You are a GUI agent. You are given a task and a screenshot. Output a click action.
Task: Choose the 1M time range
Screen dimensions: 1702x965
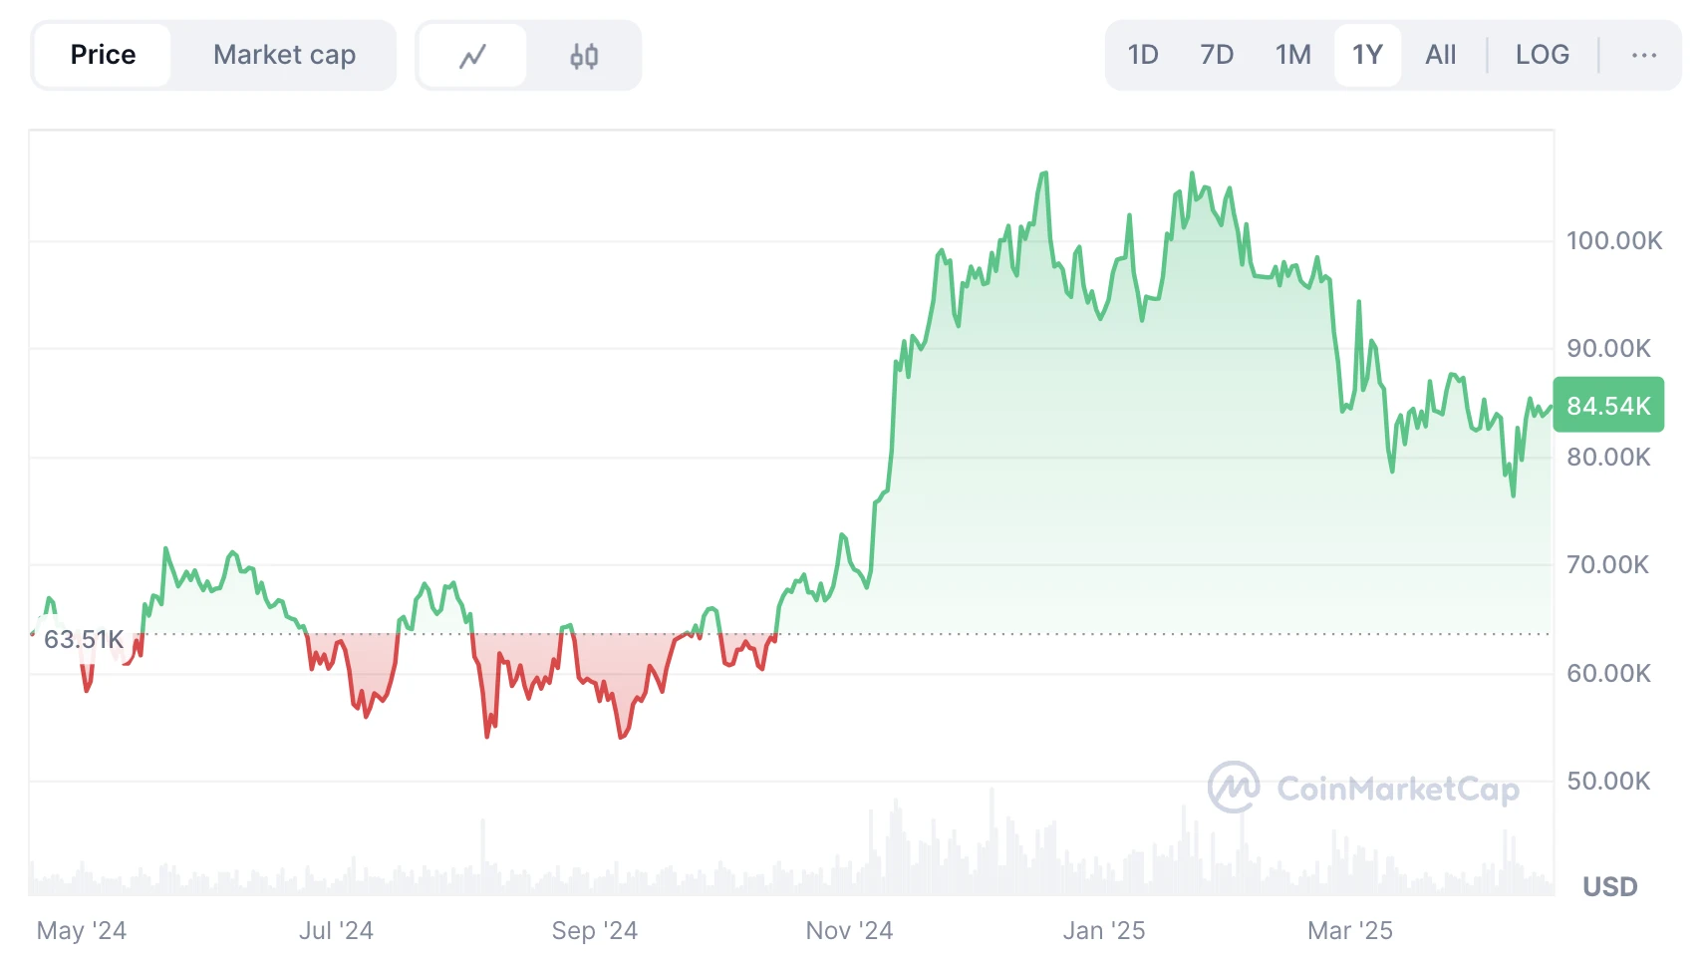[x=1292, y=55]
